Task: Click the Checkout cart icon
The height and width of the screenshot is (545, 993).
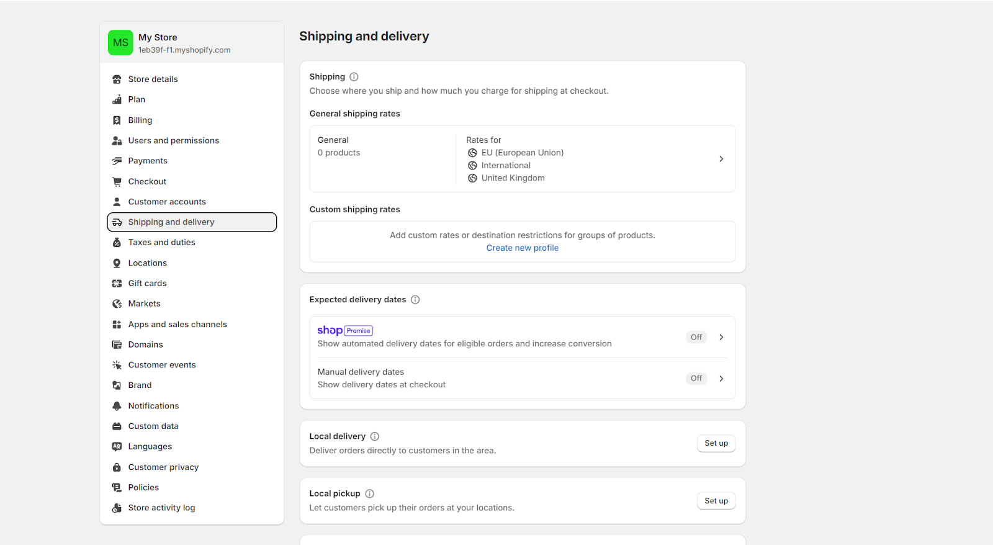Action: coord(117,182)
